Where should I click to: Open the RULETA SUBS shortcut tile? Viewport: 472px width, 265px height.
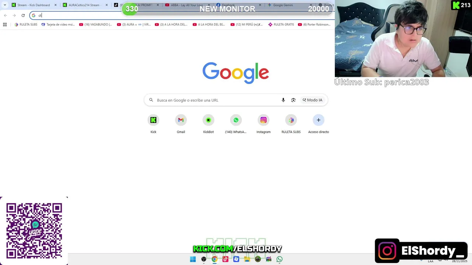click(291, 124)
